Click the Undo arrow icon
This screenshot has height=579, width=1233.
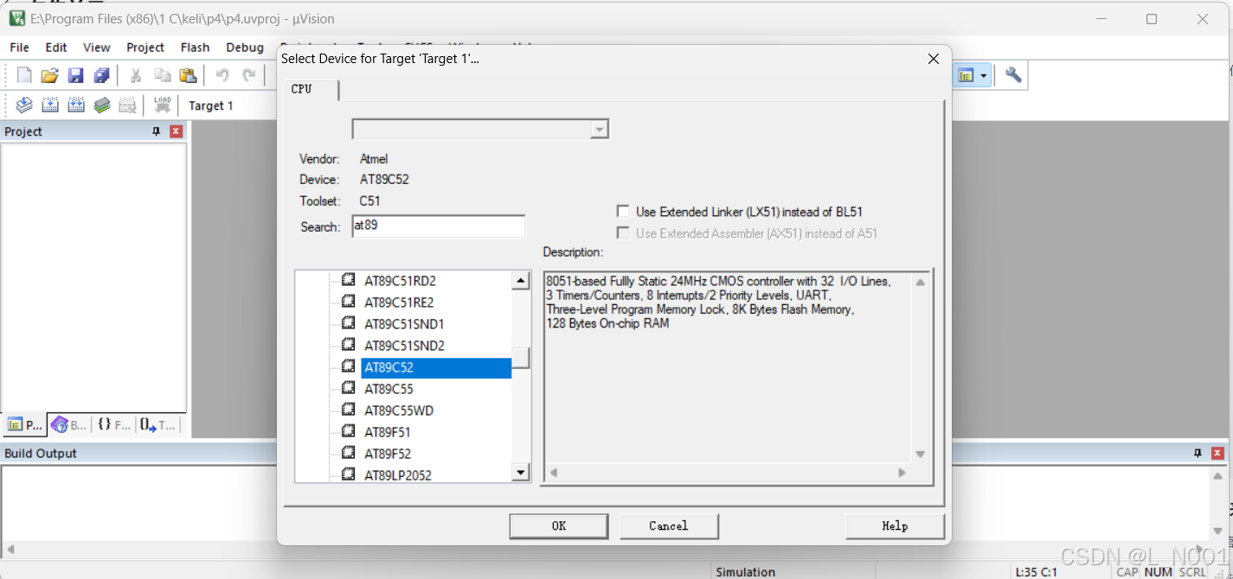click(x=222, y=76)
